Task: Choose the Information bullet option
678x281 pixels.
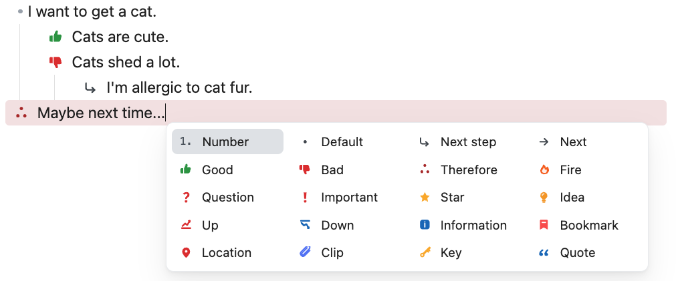Action: coord(466,225)
